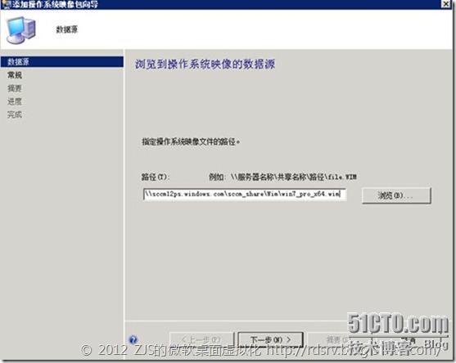Click the computer wizard header icon
The image size is (456, 363).
pos(21,30)
